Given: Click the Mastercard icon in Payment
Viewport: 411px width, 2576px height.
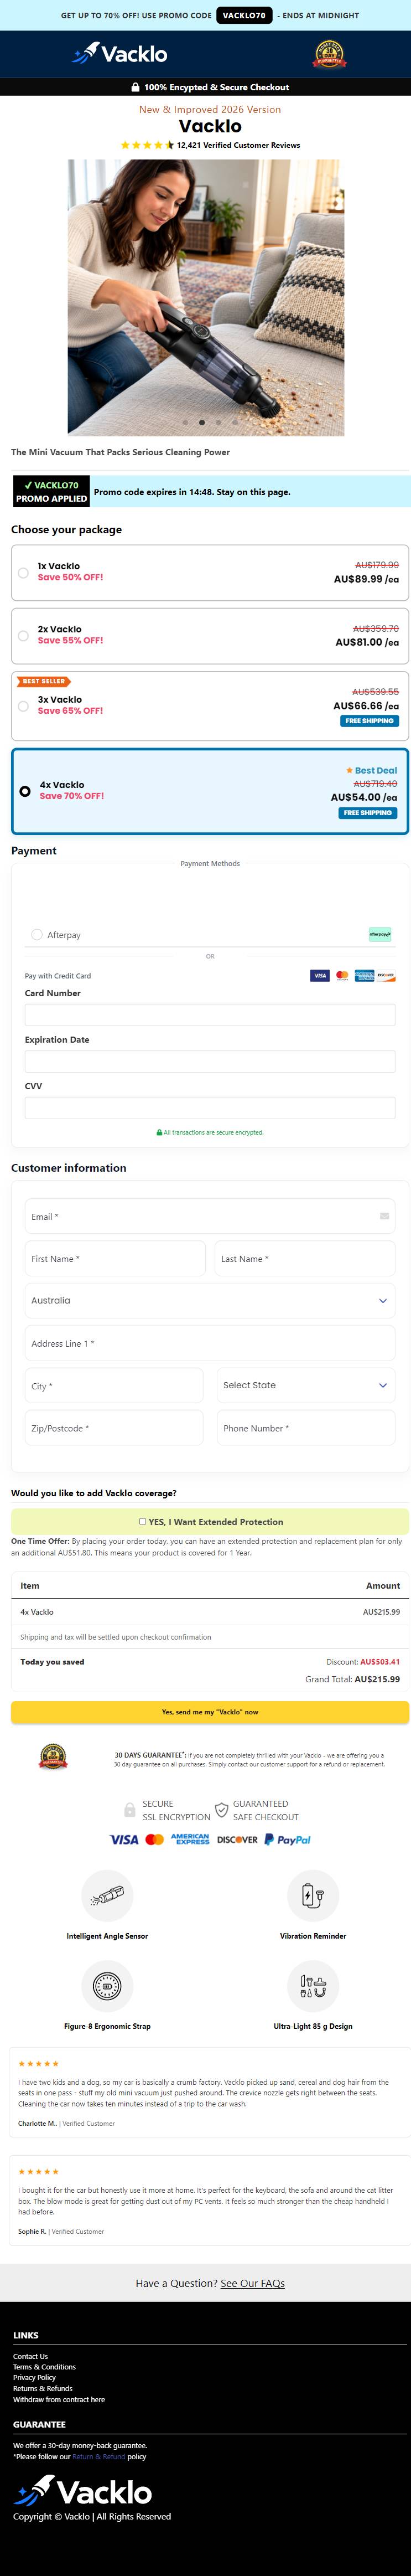Looking at the screenshot, I should coord(342,975).
